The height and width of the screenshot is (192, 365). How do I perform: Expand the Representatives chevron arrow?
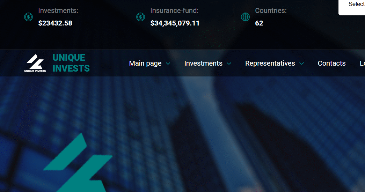coord(302,64)
